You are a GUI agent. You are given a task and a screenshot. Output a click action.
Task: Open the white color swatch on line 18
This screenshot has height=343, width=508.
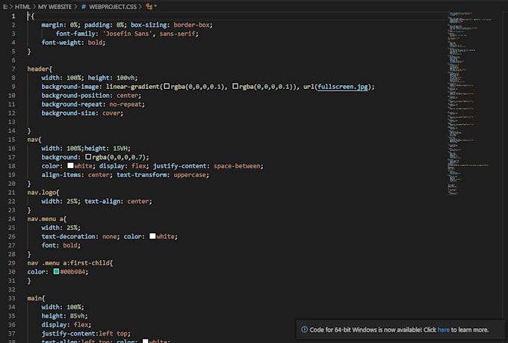(70, 166)
